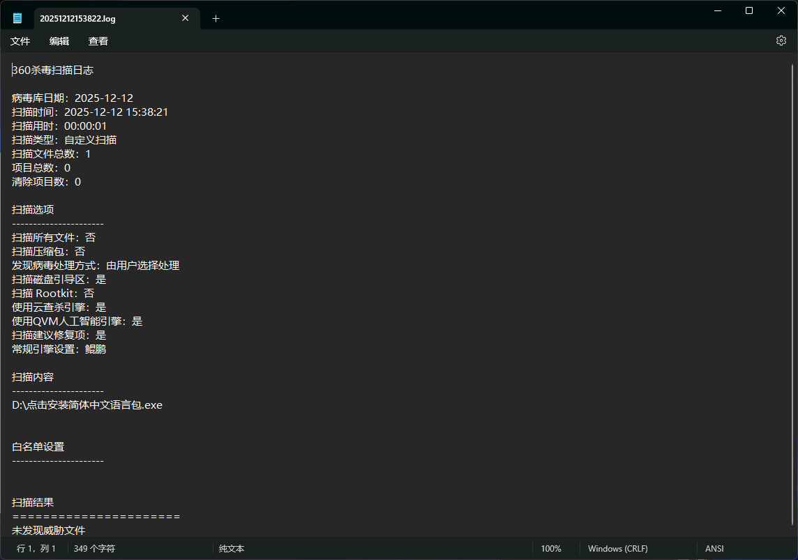Click the Notepad app icon in title bar

click(x=17, y=18)
